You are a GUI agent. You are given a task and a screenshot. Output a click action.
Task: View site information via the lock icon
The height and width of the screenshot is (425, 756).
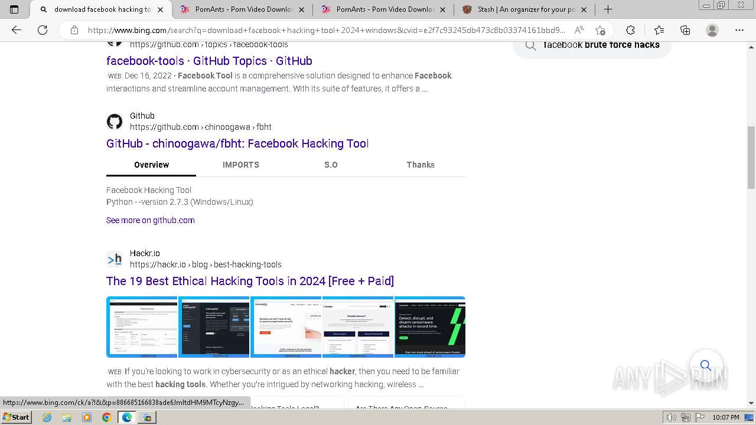[74, 30]
